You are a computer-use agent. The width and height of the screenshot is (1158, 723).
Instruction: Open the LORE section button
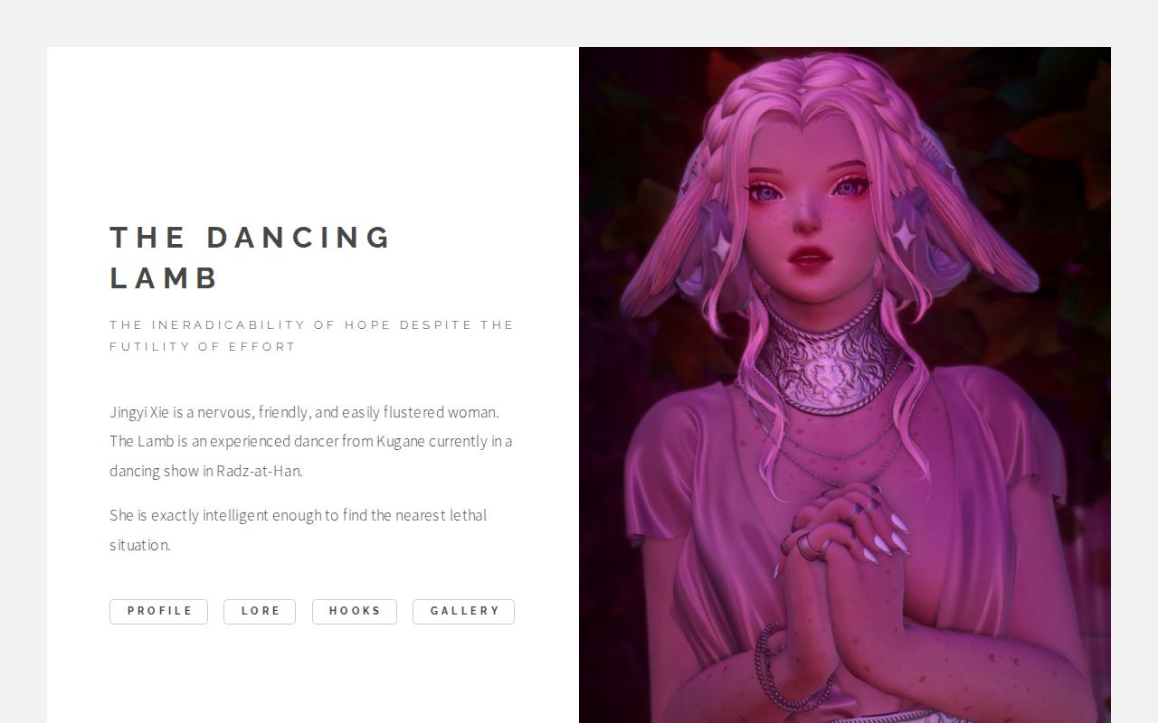pyautogui.click(x=260, y=611)
